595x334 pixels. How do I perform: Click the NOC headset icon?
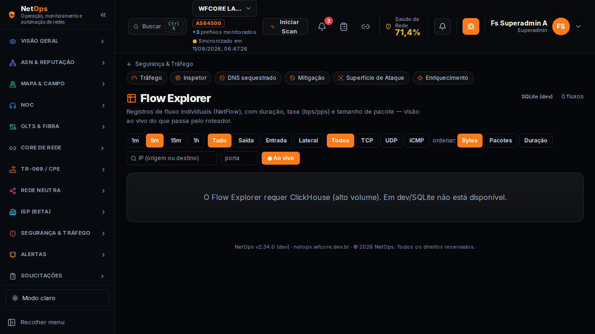point(13,105)
